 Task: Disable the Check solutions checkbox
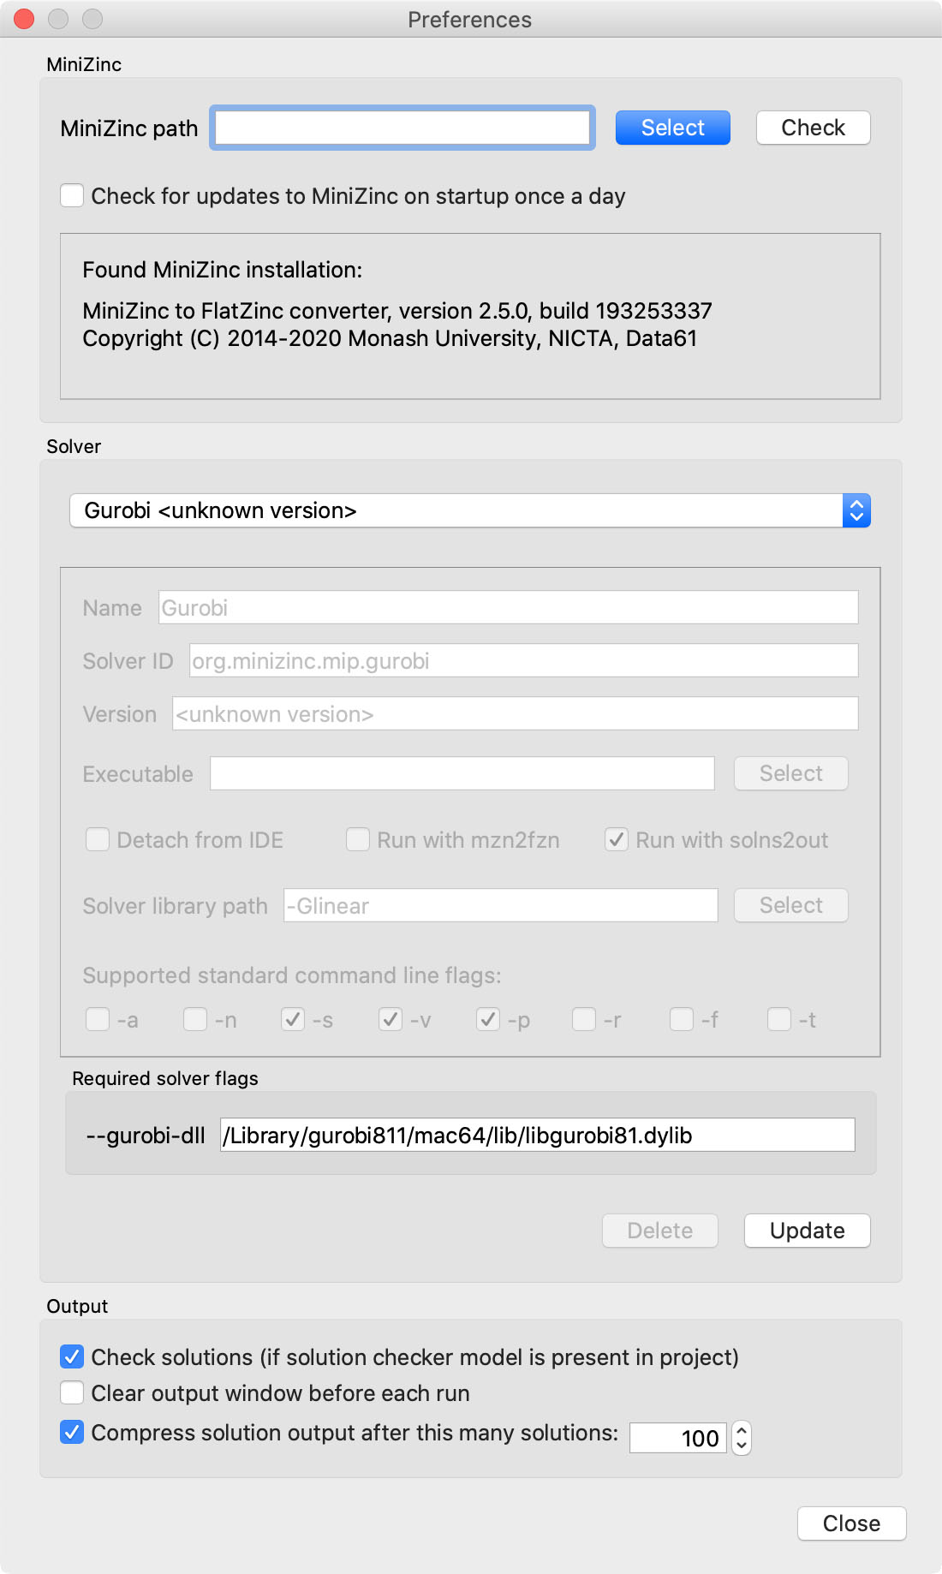coord(72,1356)
